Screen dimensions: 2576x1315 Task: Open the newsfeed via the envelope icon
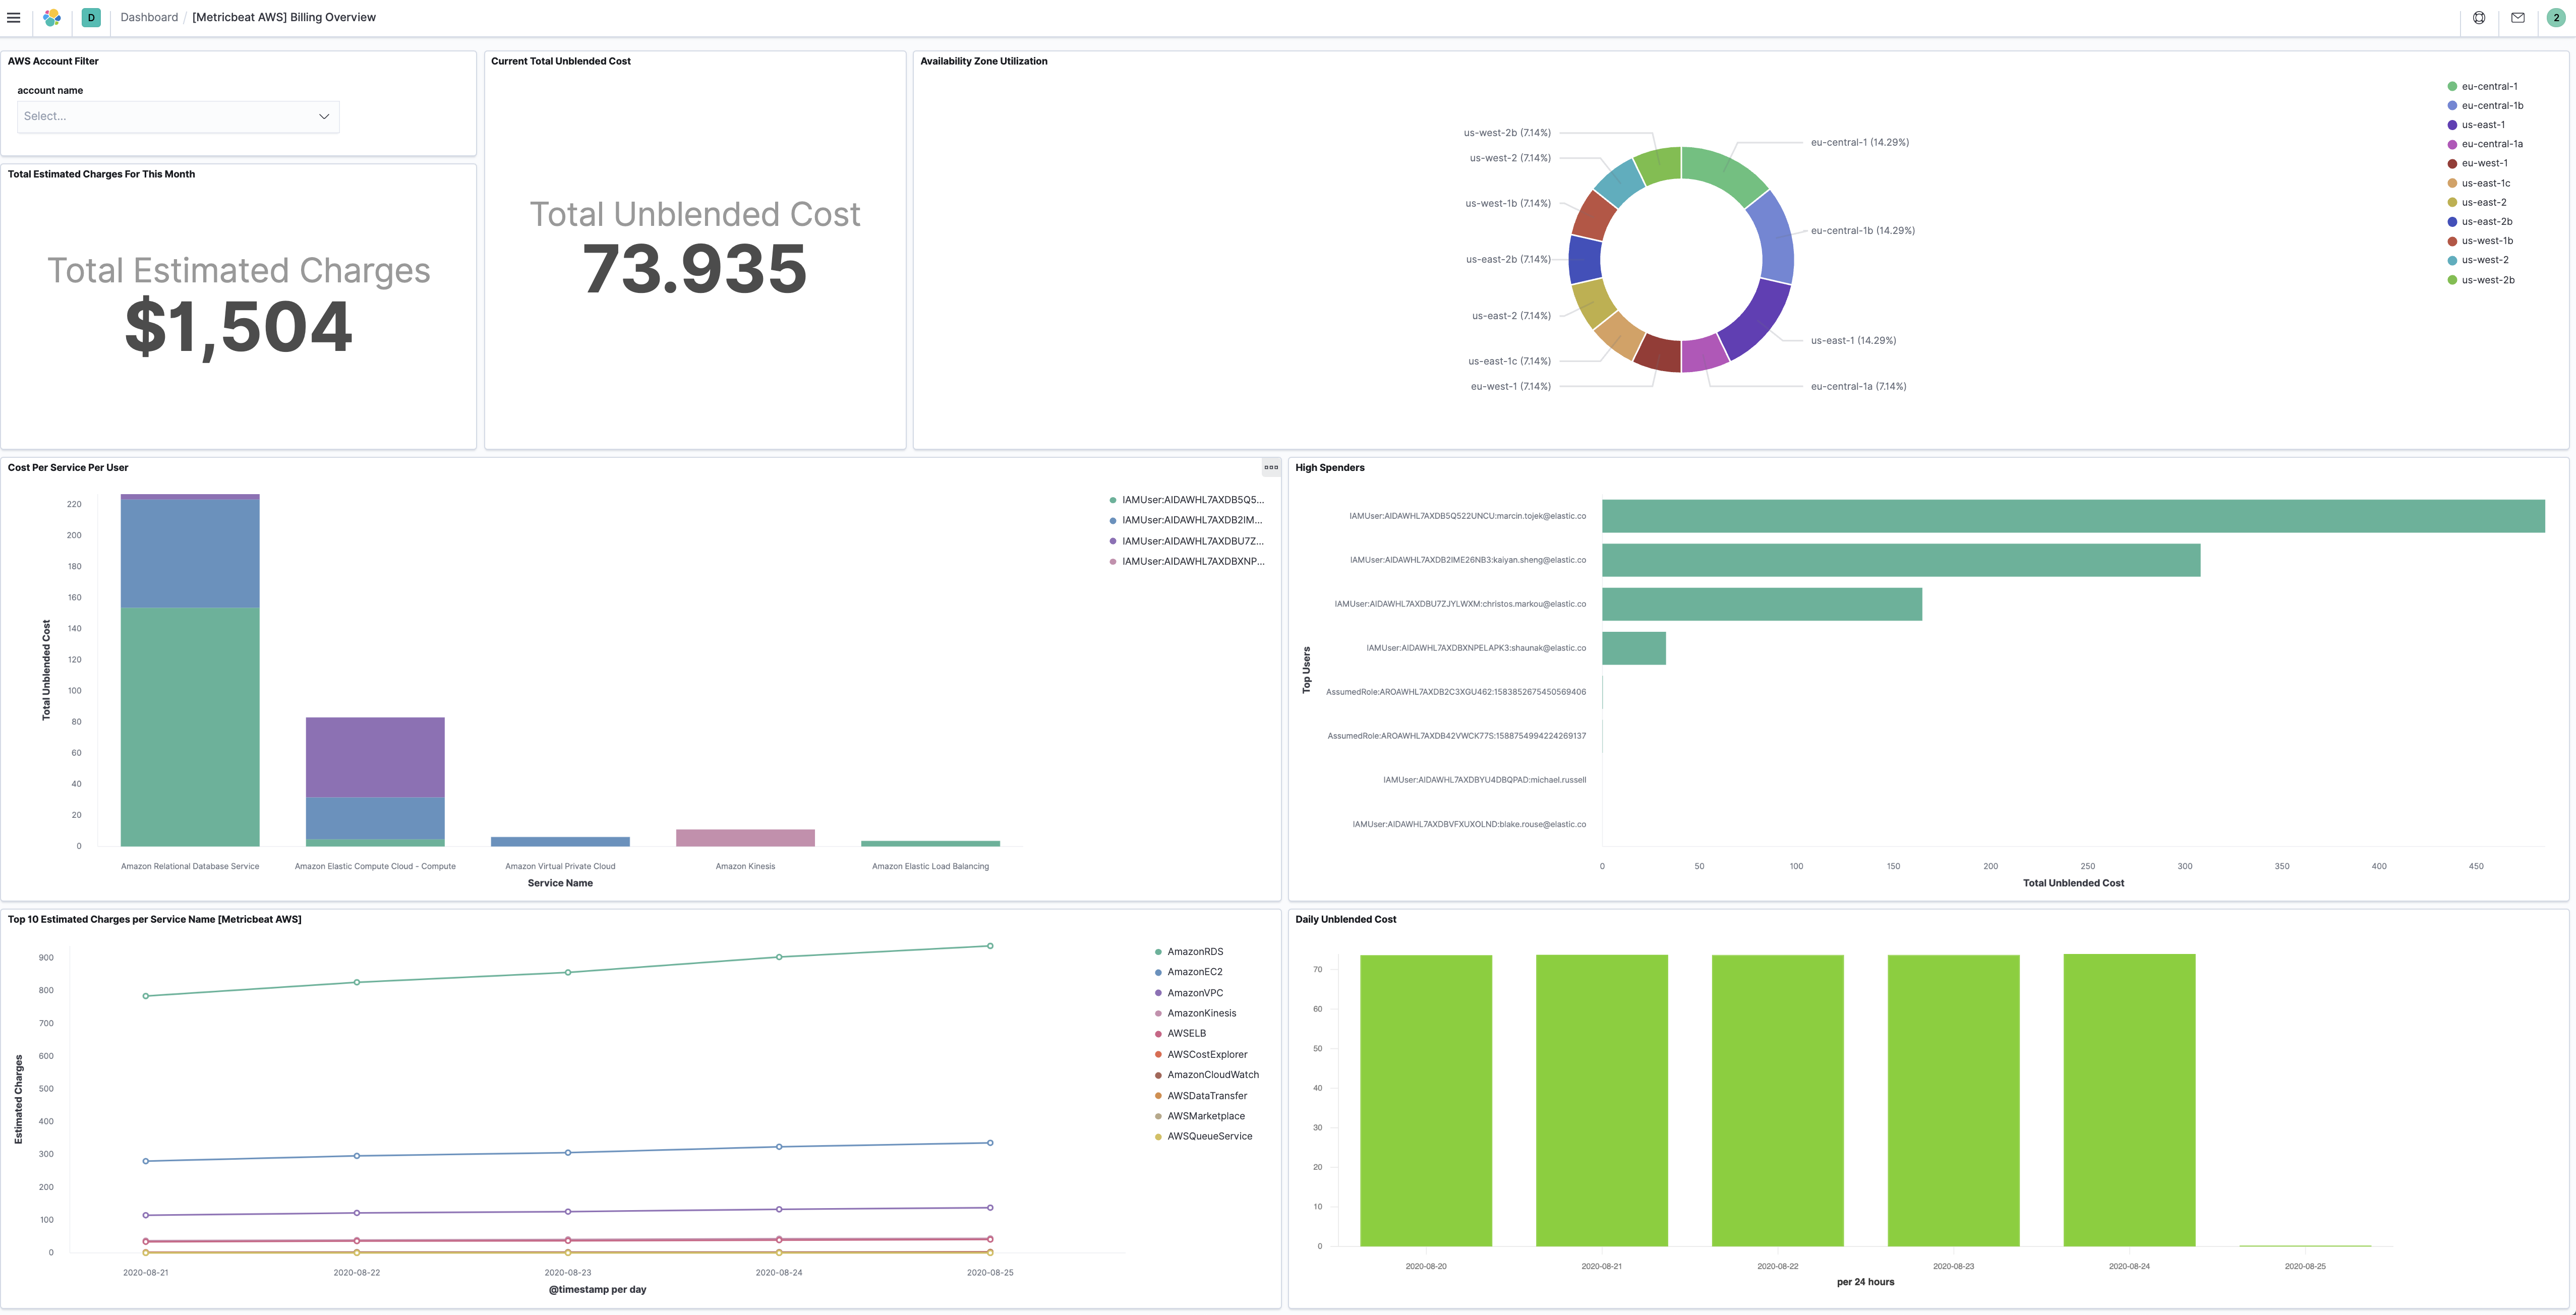2518,17
